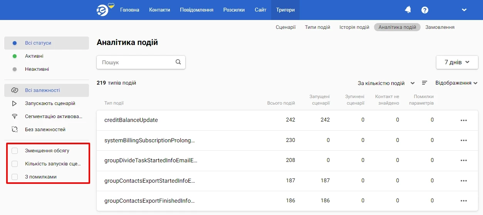Click the Помилки параметрів column header
The width and height of the screenshot is (483, 215).
tap(421, 100)
